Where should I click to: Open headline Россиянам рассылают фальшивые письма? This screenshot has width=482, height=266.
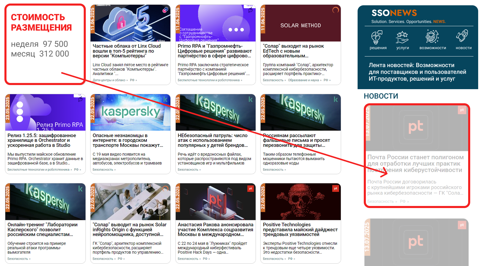point(296,140)
